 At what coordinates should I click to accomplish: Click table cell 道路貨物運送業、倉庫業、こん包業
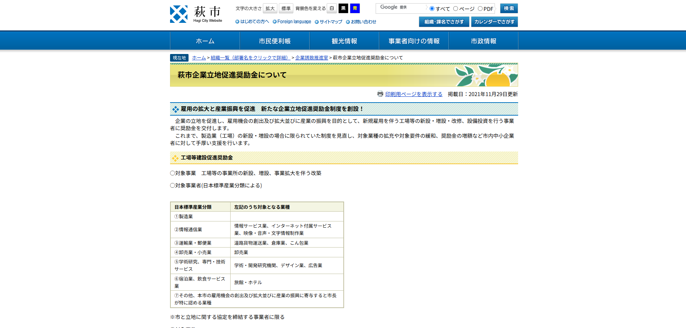287,243
